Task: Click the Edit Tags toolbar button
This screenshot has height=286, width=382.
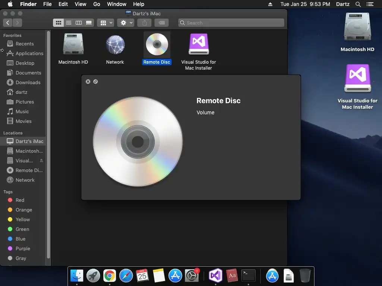Action: click(162, 23)
